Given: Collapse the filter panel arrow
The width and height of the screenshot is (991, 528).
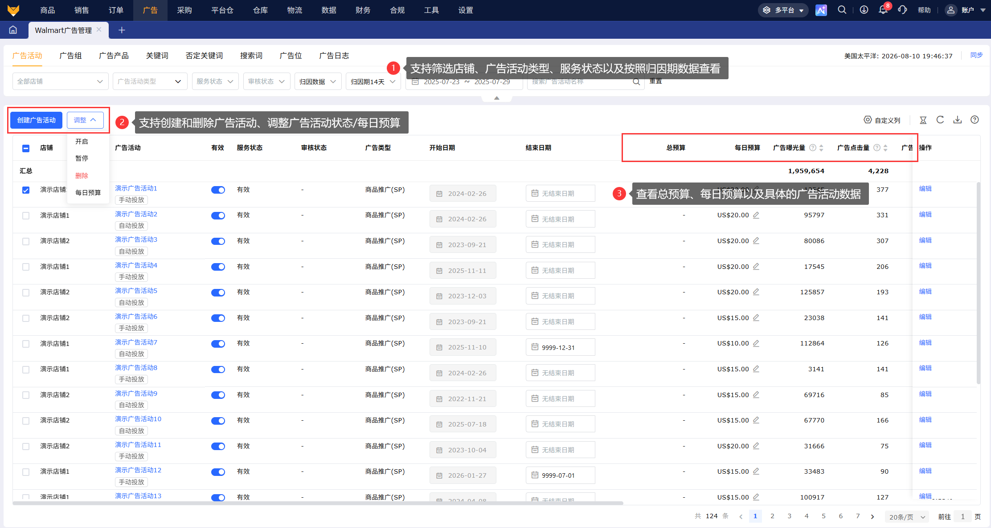Looking at the screenshot, I should [x=496, y=98].
